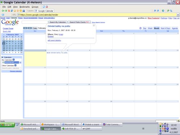Image resolution: width=180 pixels, height=135 pixels.
Task: Go to the next month with the right arrow button
Action: [30, 28]
